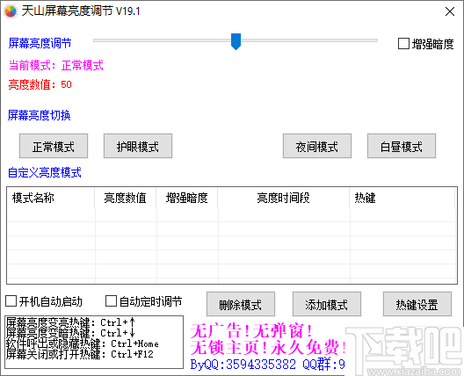Switch to 正常模式 brightness
464x376 pixels.
coord(54,146)
